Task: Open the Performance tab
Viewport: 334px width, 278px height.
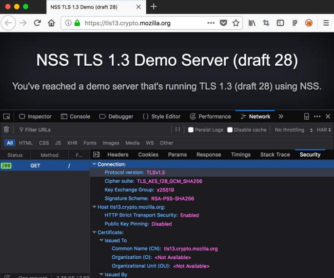Action: (210, 117)
